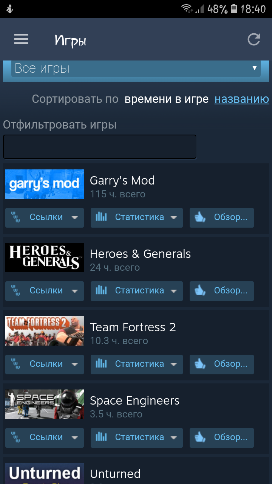Expand Team Fortress 2 "Статистика" dropdown arrow

coord(174,365)
